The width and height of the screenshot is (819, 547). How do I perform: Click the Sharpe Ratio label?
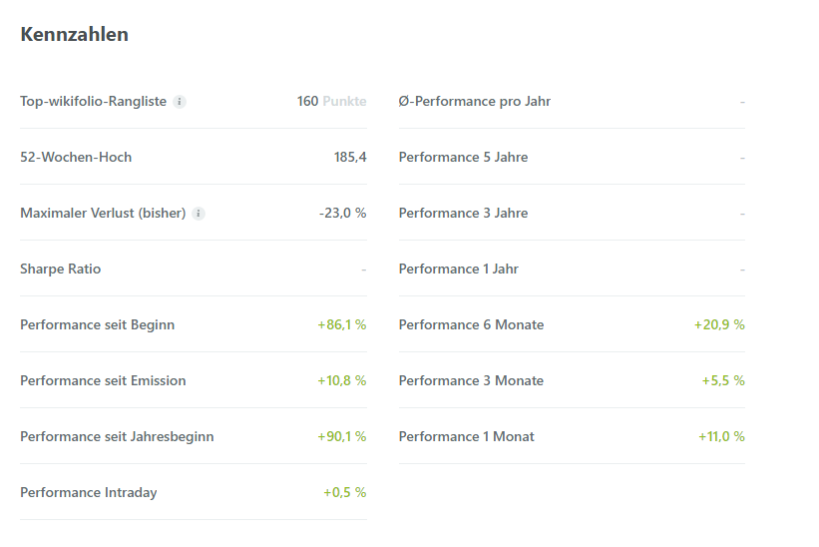tap(60, 270)
